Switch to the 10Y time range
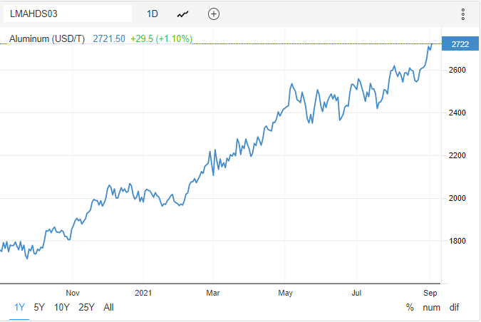481x322 pixels. (62, 307)
